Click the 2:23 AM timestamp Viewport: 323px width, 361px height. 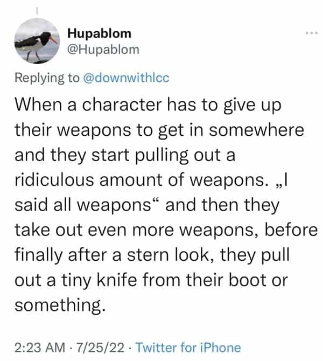click(x=40, y=348)
